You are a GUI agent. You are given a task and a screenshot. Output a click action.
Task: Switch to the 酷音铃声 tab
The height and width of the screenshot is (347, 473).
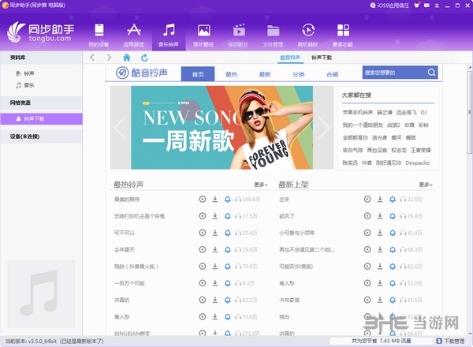click(x=290, y=58)
